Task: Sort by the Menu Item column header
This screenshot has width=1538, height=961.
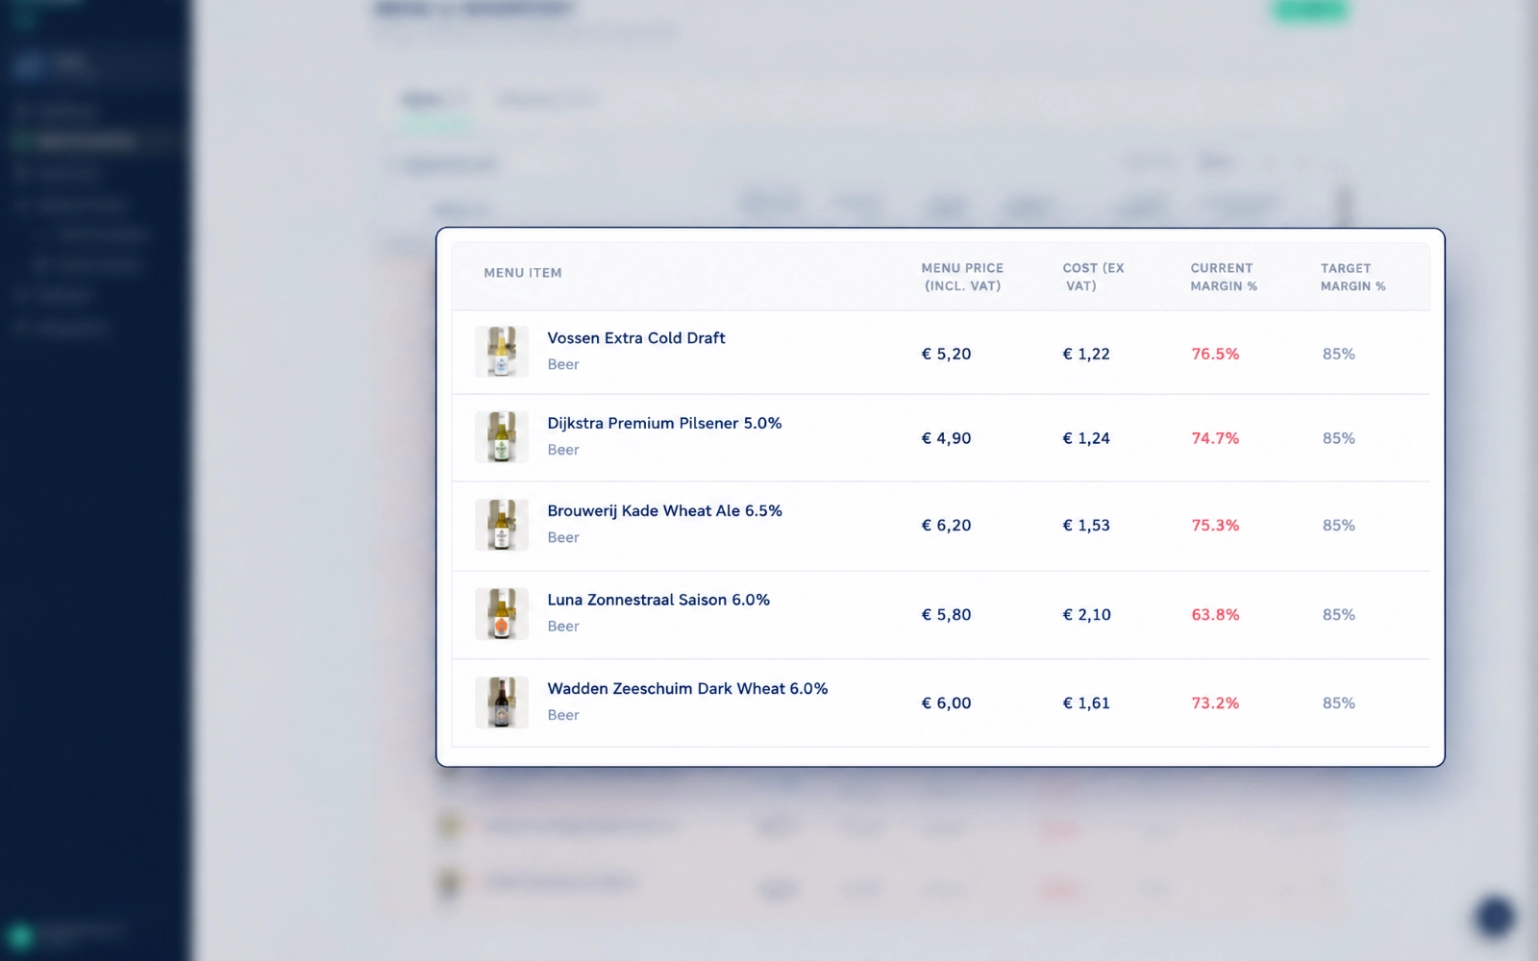Action: (x=523, y=273)
